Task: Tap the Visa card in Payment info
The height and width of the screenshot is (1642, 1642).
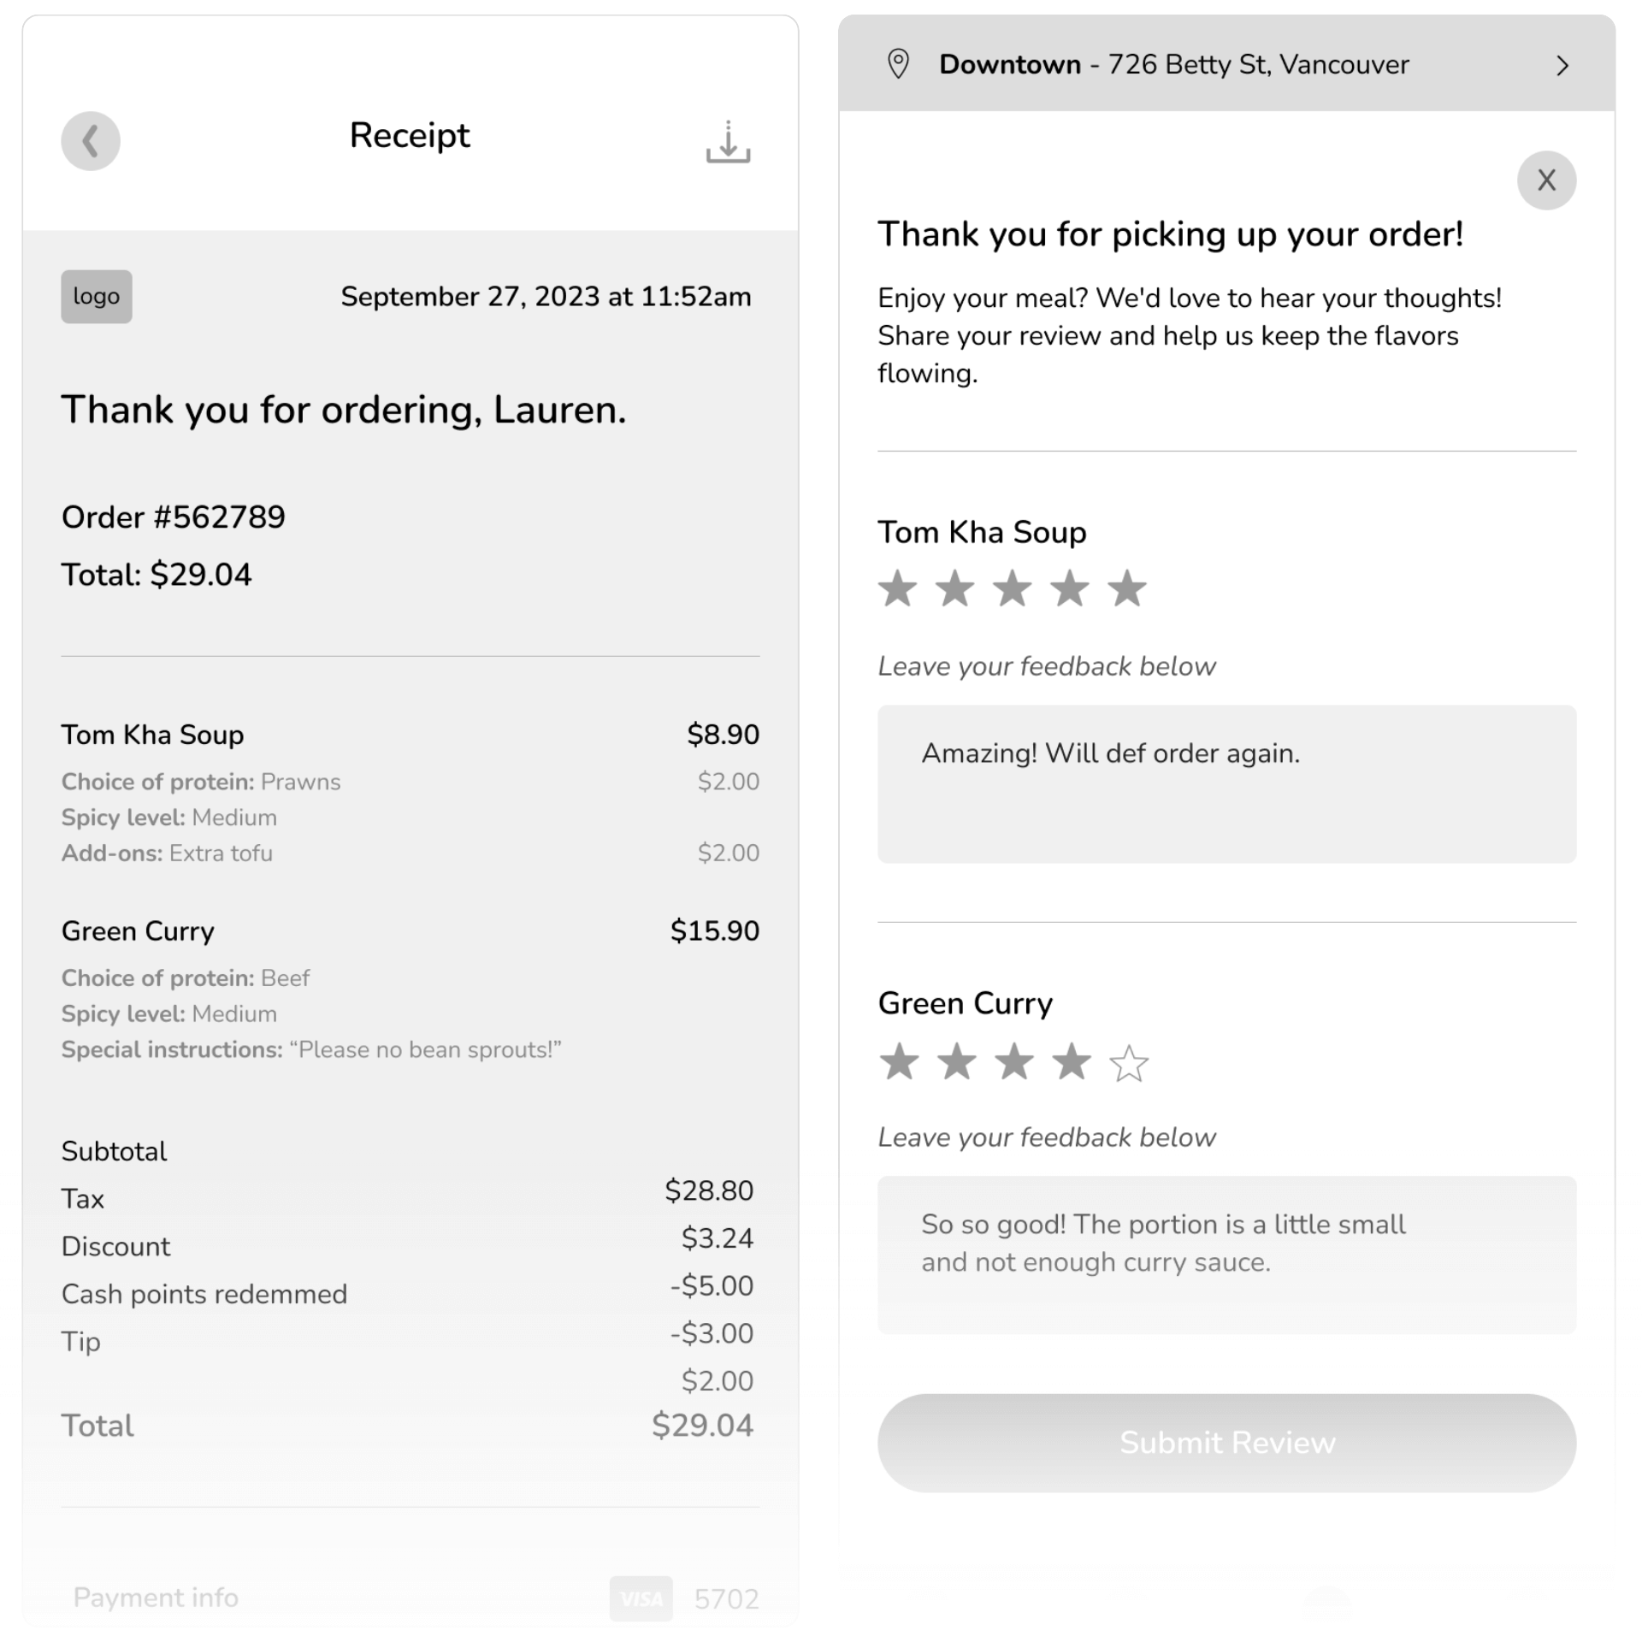Action: pyautogui.click(x=641, y=1598)
